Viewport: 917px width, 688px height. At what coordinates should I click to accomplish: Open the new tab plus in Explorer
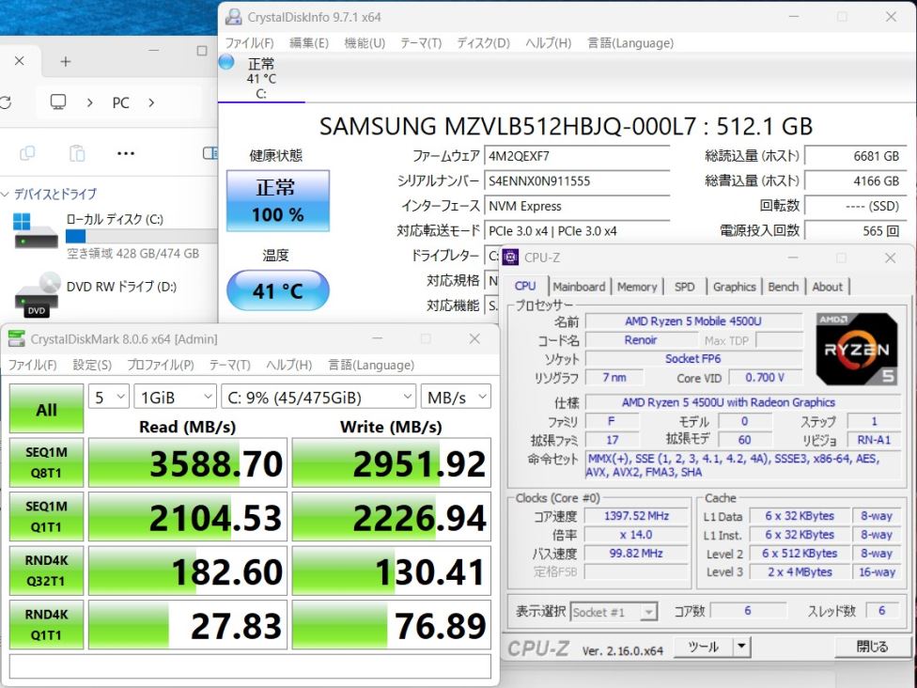pos(65,61)
